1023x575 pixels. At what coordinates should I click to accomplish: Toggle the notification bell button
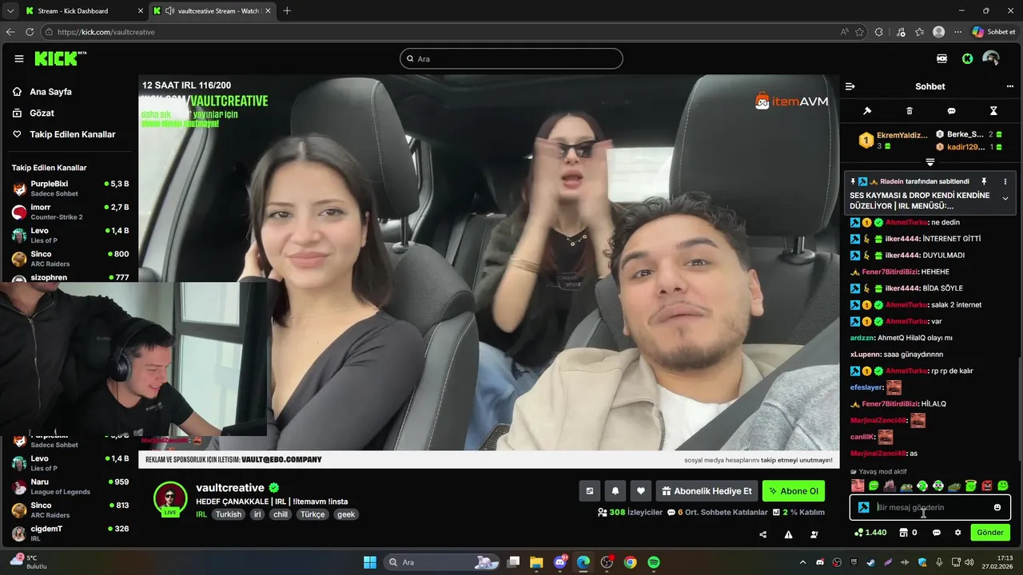[x=615, y=491]
